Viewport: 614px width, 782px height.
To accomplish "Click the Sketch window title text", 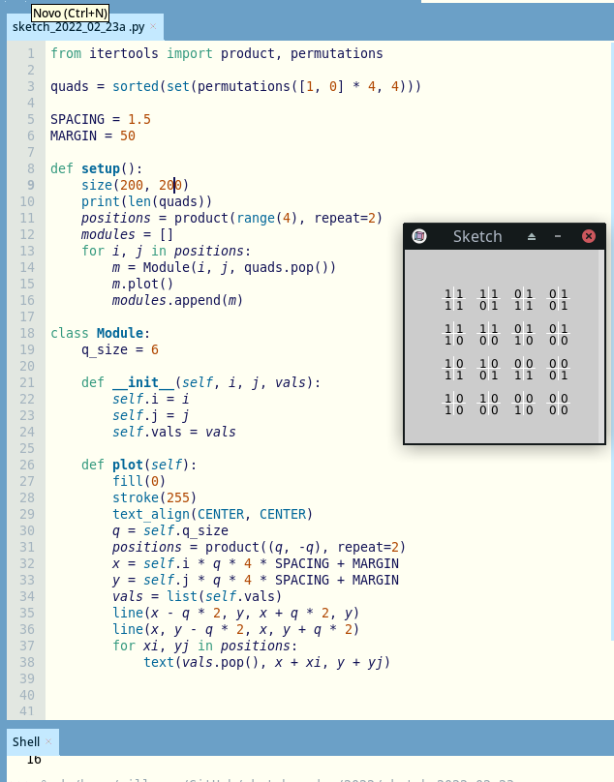I will click(477, 236).
